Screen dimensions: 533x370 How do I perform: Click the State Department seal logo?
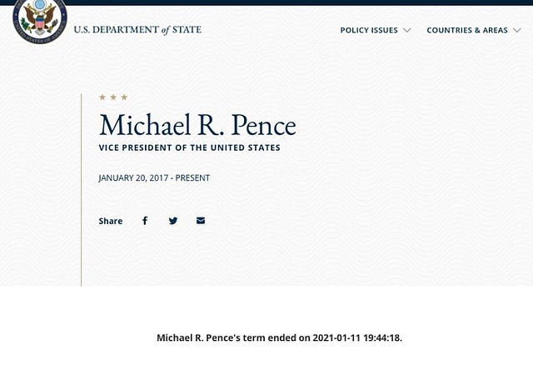(x=39, y=20)
